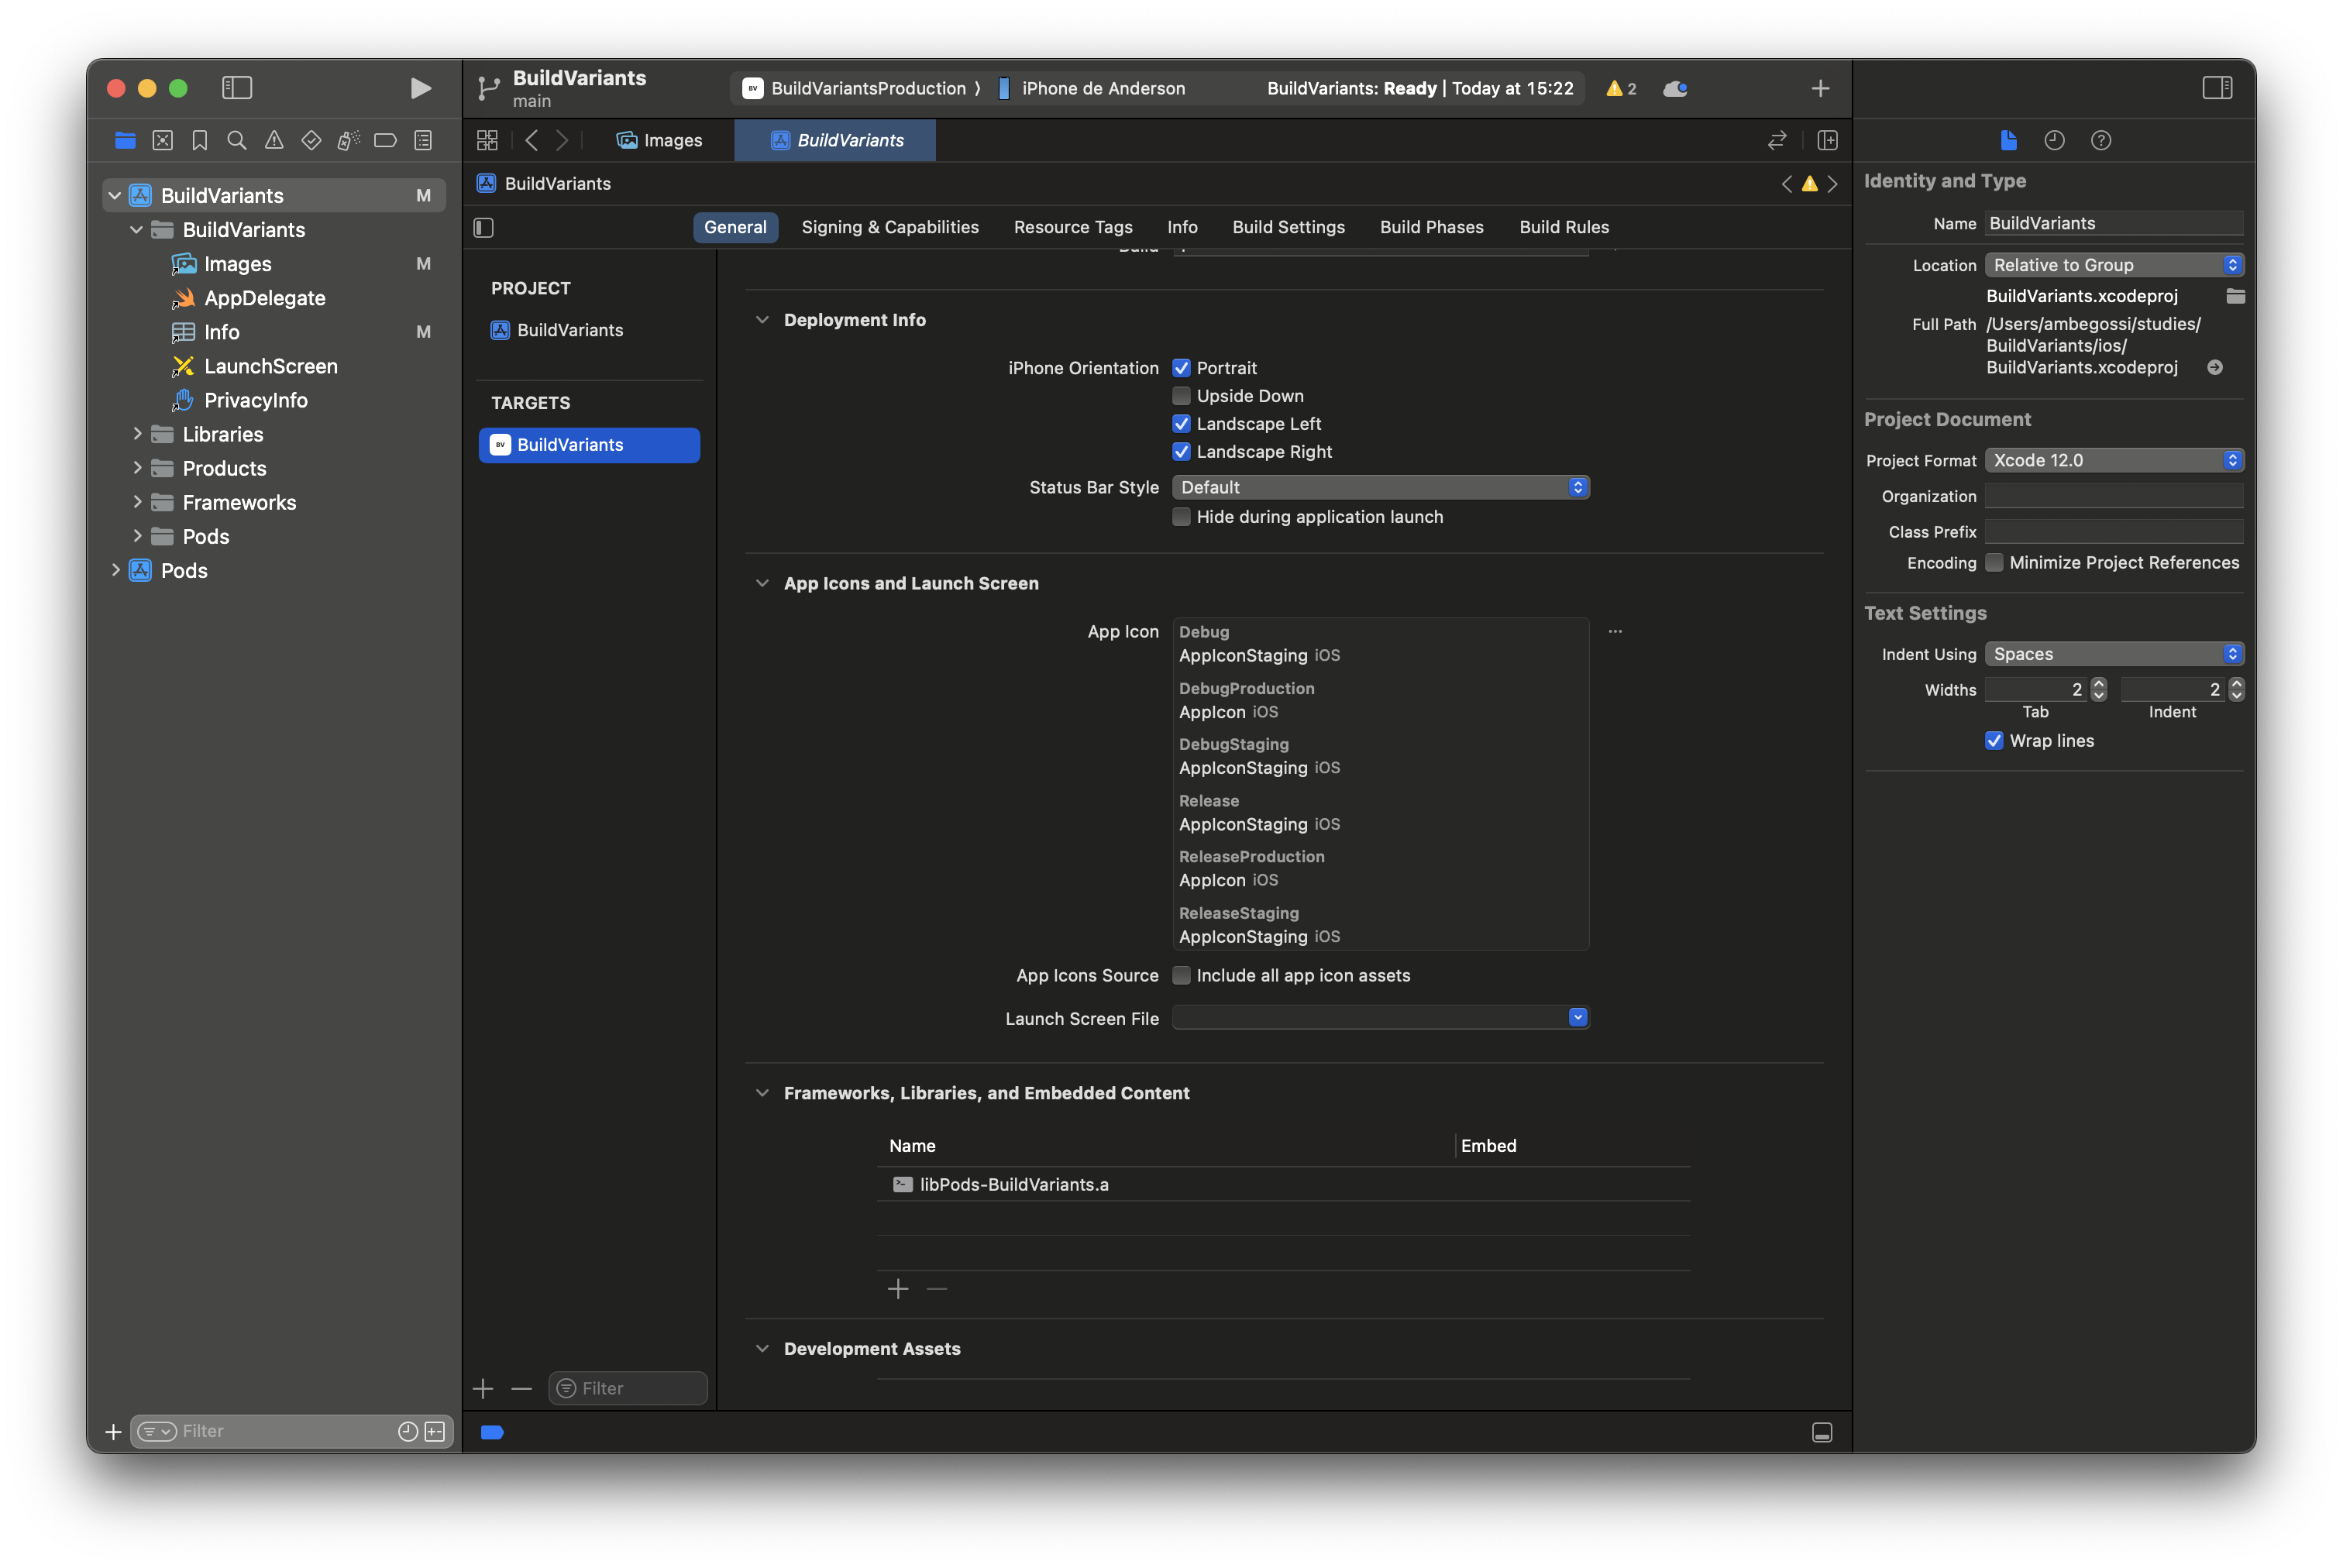Open the Build Rules tab
Screen dimensions: 2343x1568
(1564, 227)
